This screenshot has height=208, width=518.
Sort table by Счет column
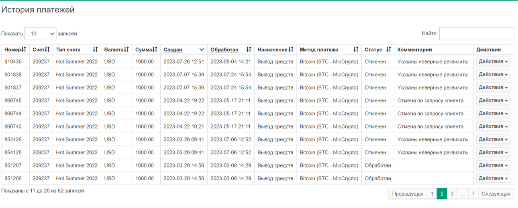pyautogui.click(x=41, y=50)
